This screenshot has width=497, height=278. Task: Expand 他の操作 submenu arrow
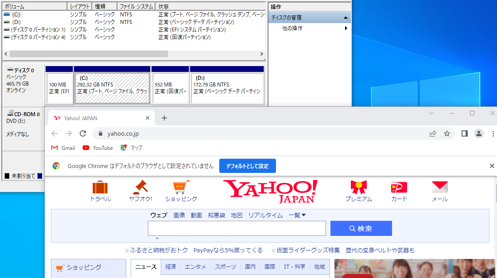click(x=346, y=28)
